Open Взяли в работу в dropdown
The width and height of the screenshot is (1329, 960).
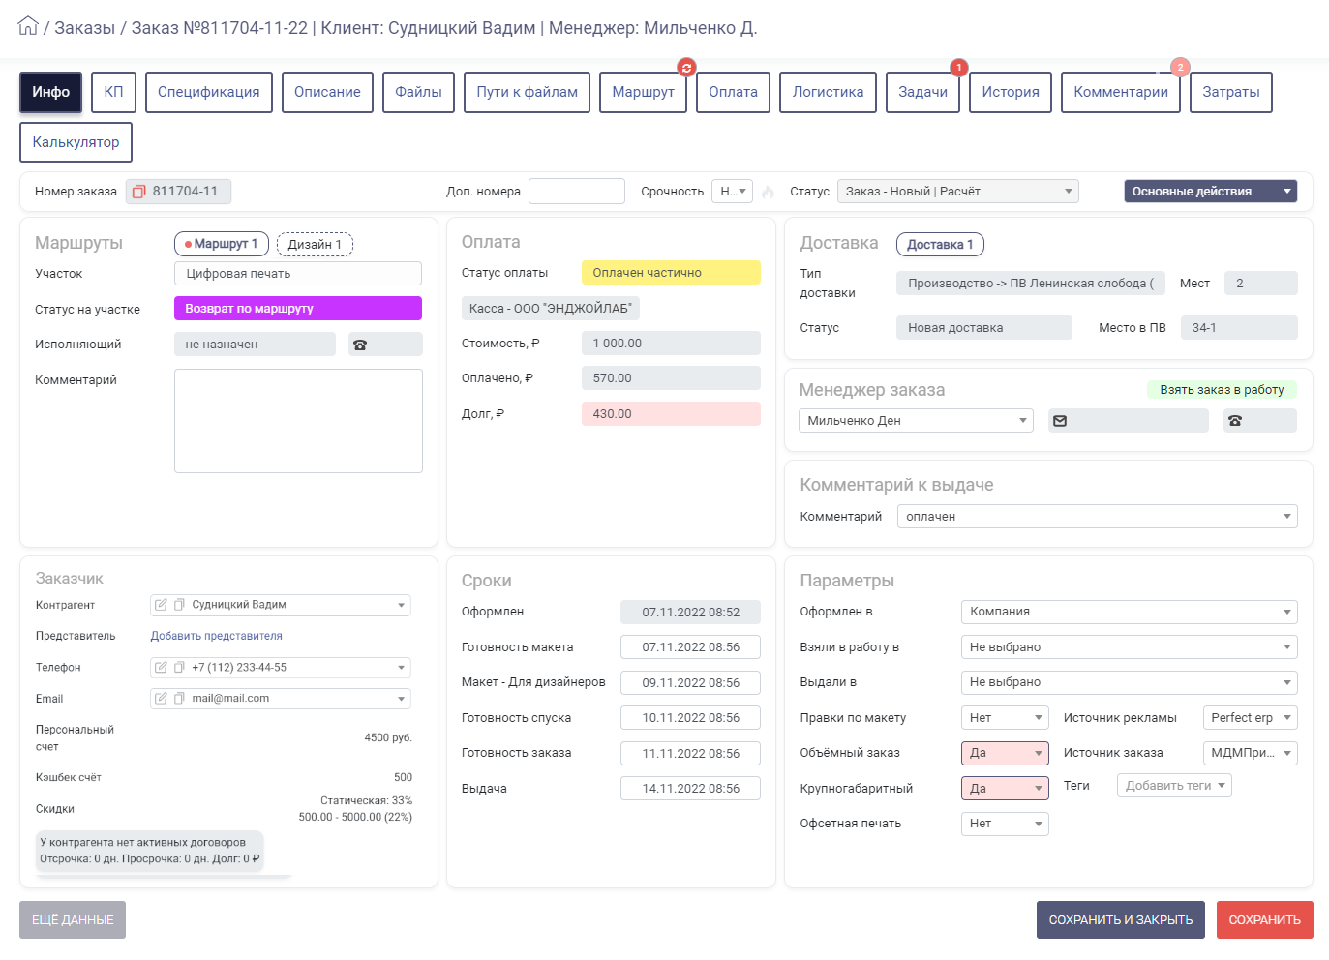tap(1129, 647)
